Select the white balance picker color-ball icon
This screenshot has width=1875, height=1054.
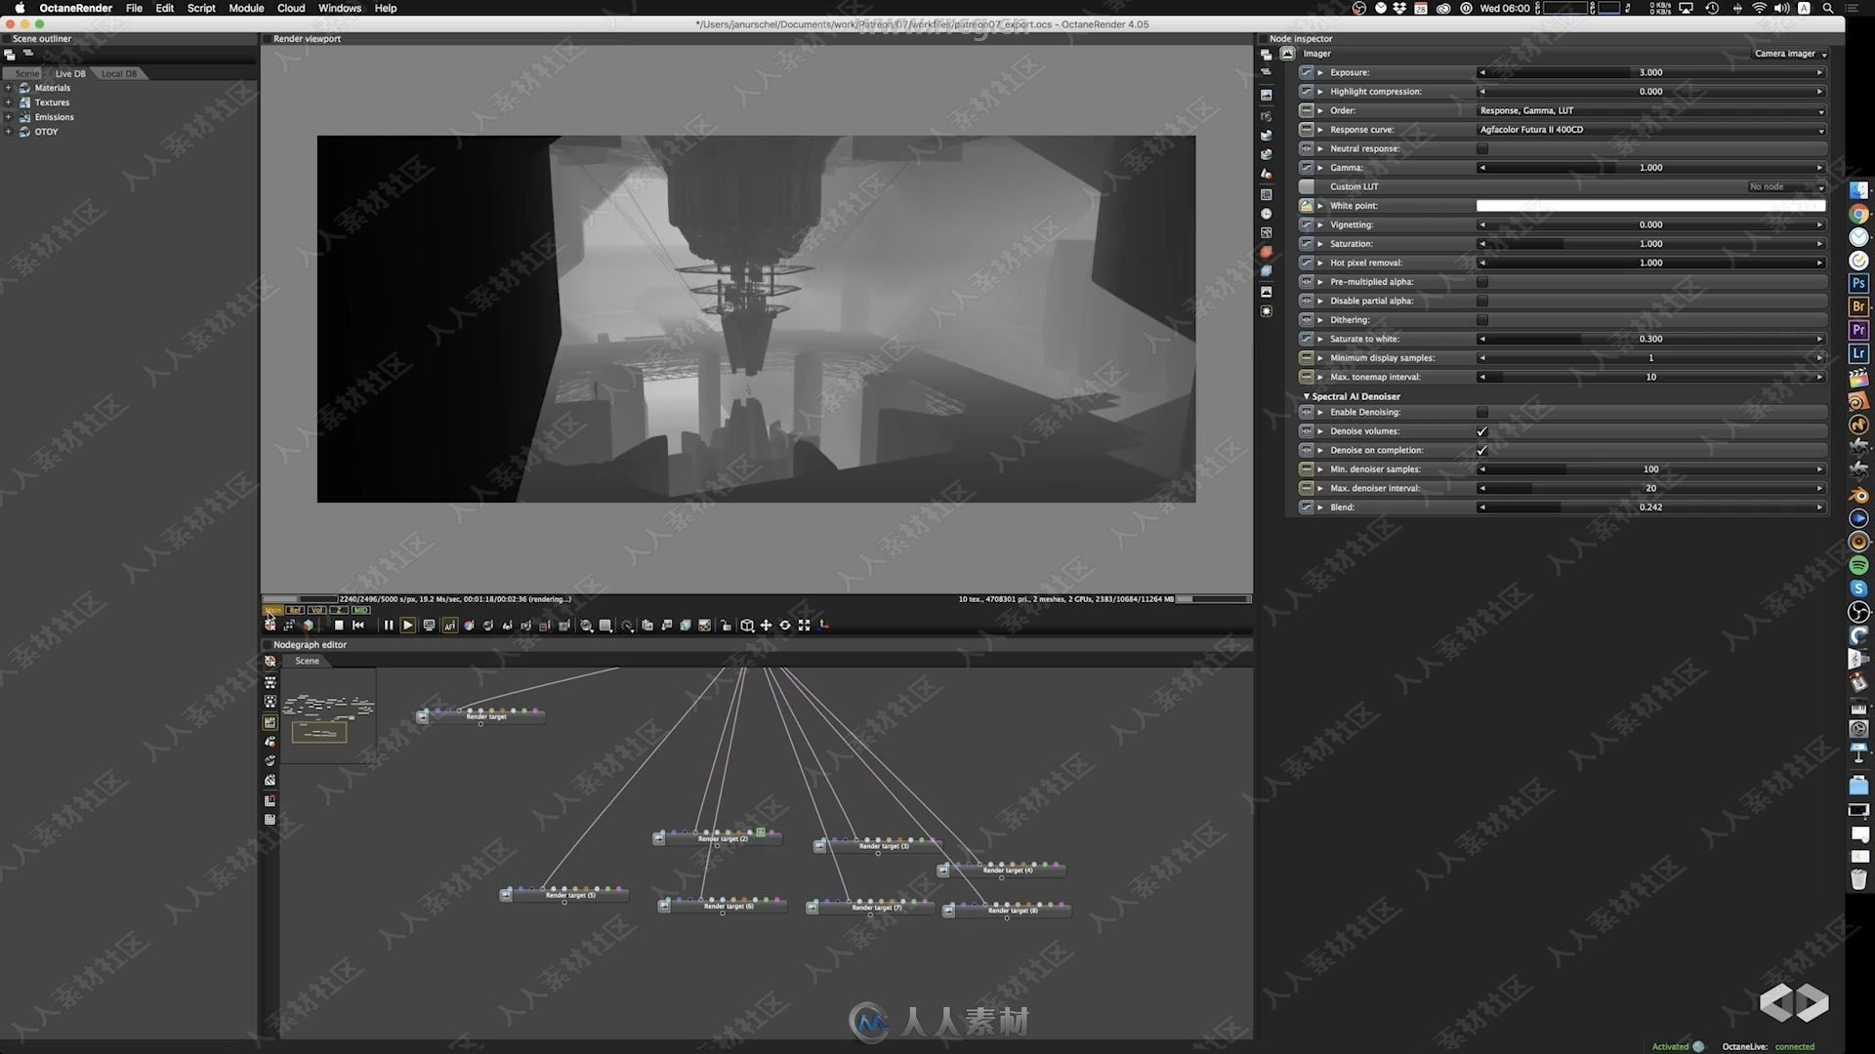(469, 626)
